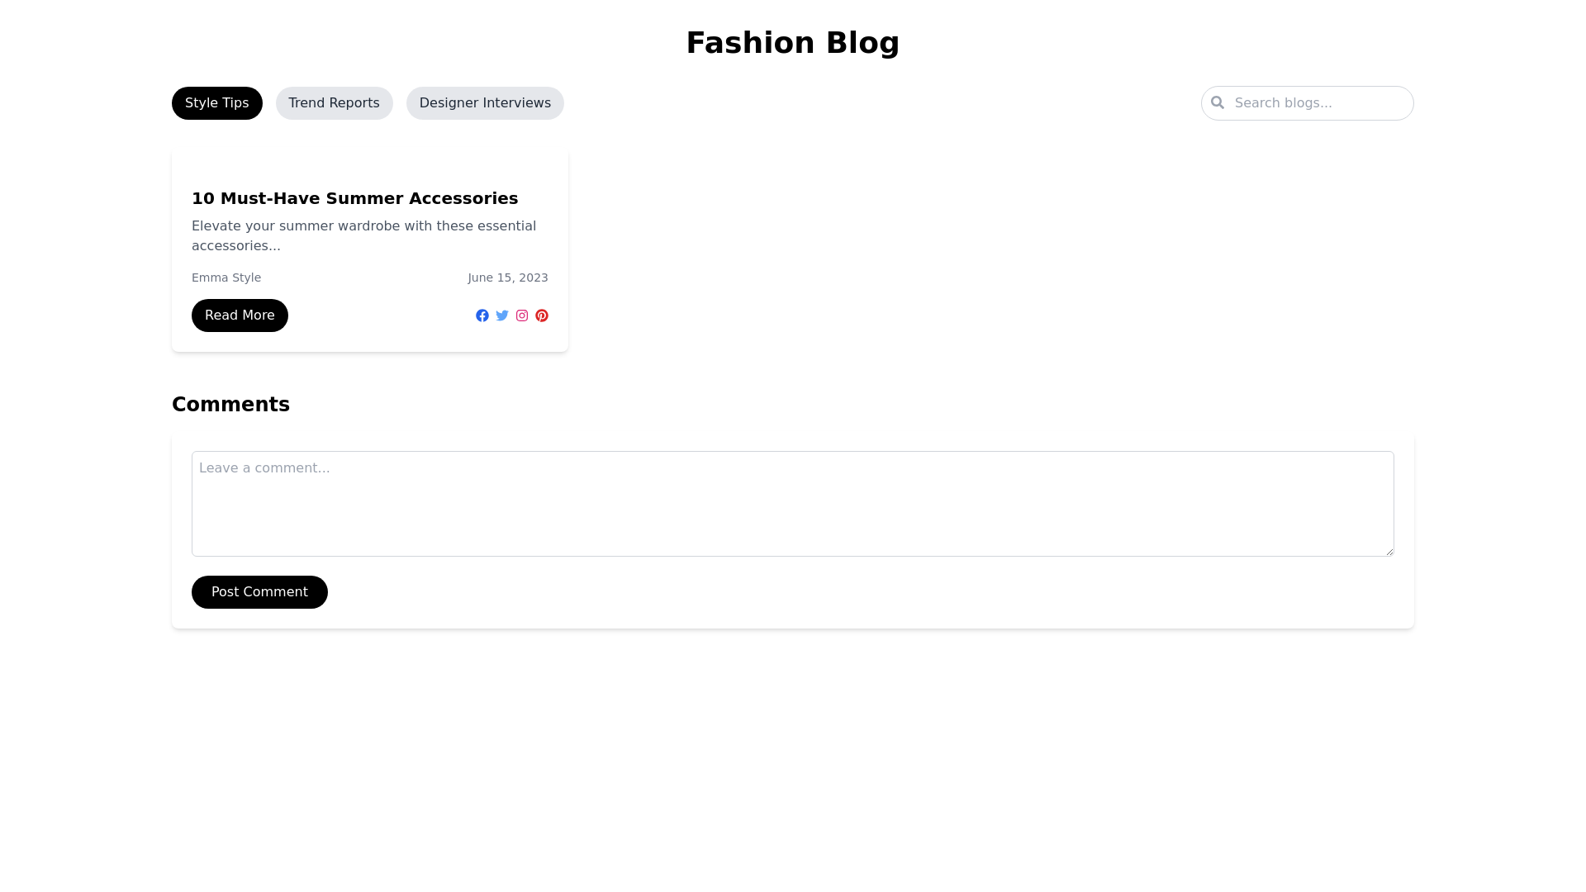The width and height of the screenshot is (1586, 892).
Task: Click the post excerpt text
Action: pos(363,235)
